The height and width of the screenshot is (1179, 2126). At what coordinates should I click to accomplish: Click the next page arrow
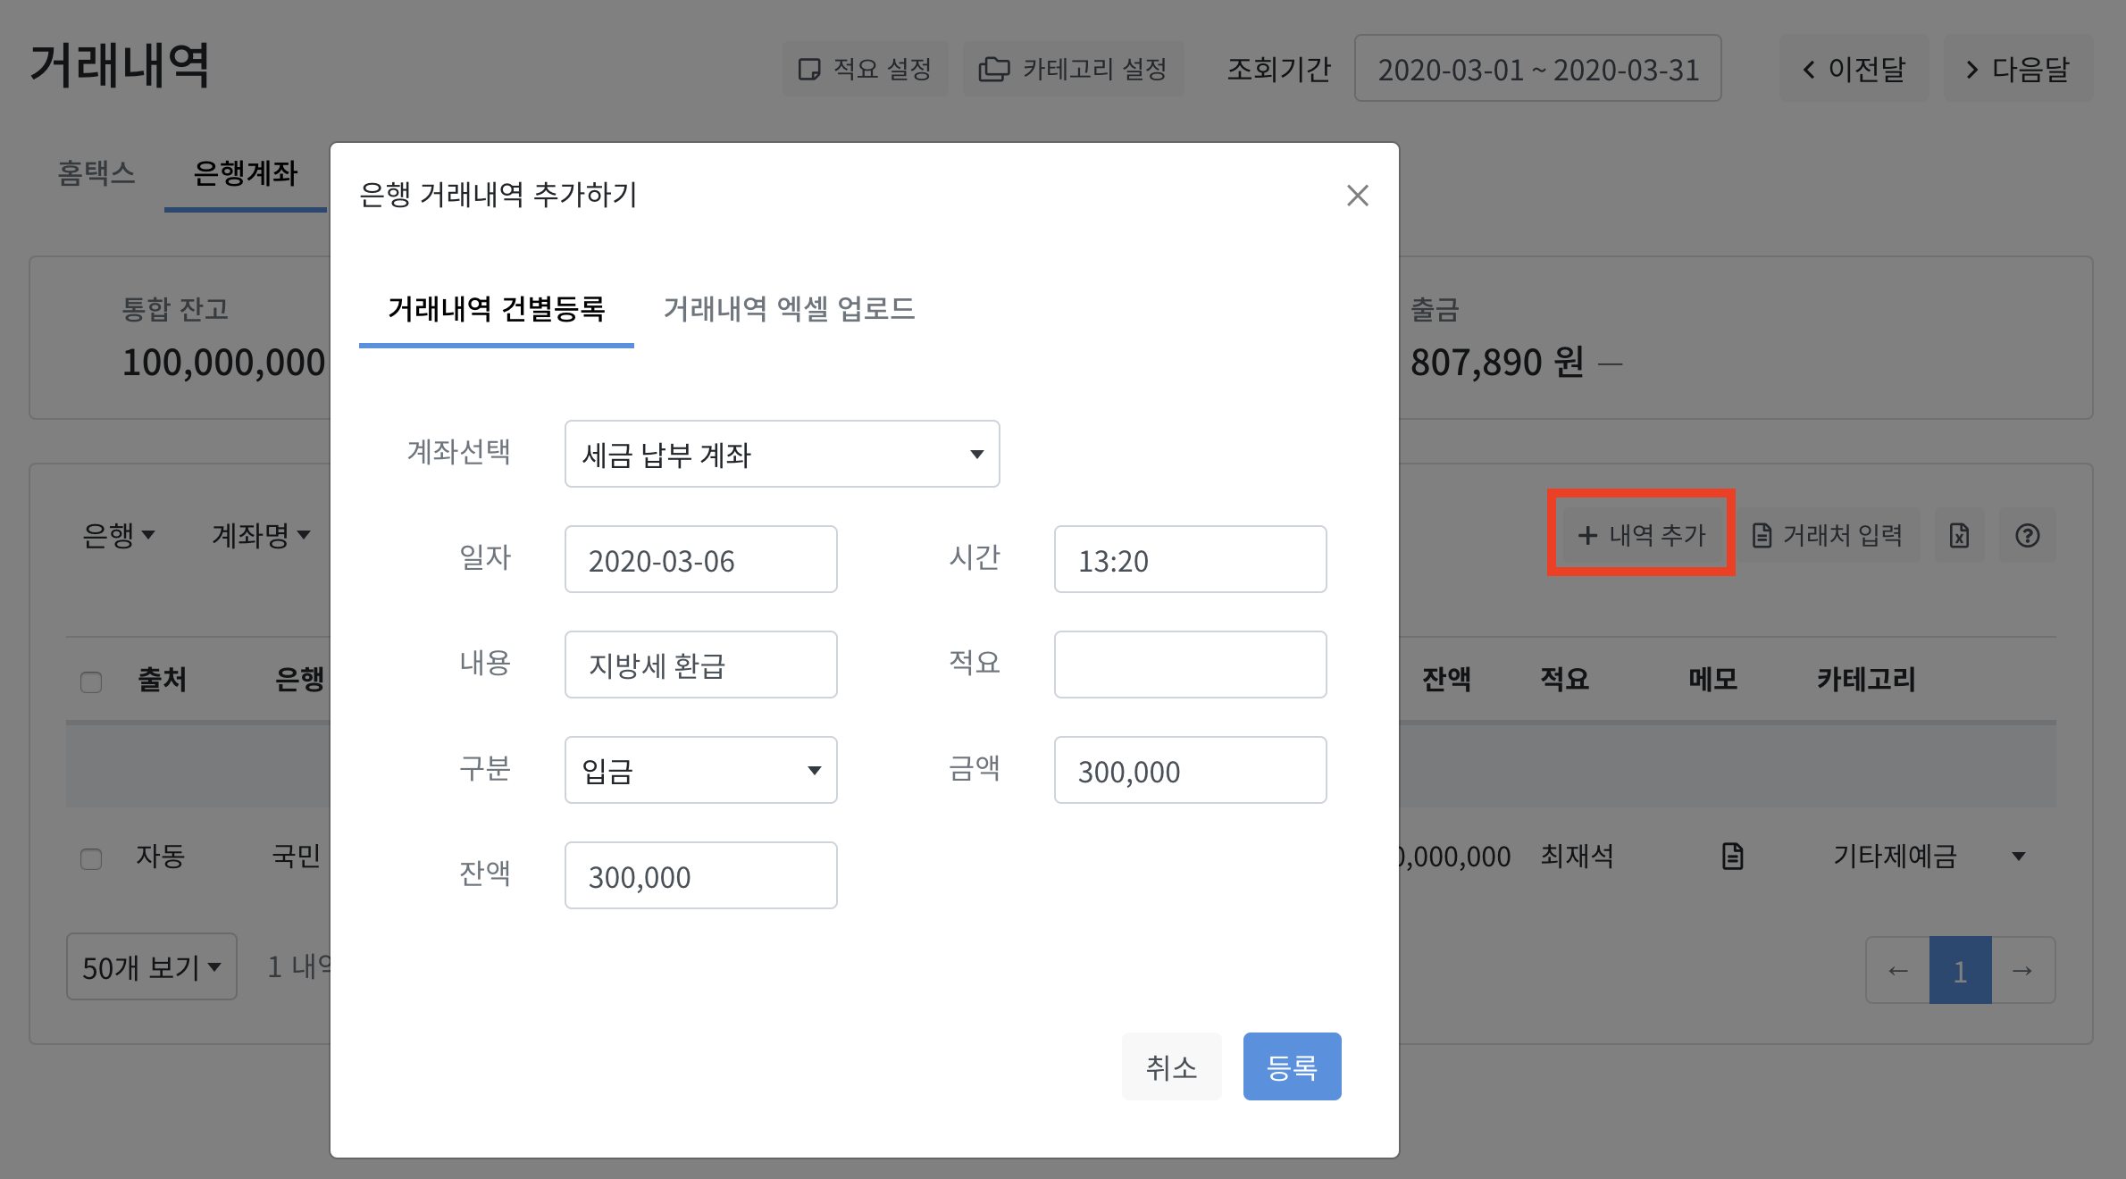coord(2022,970)
